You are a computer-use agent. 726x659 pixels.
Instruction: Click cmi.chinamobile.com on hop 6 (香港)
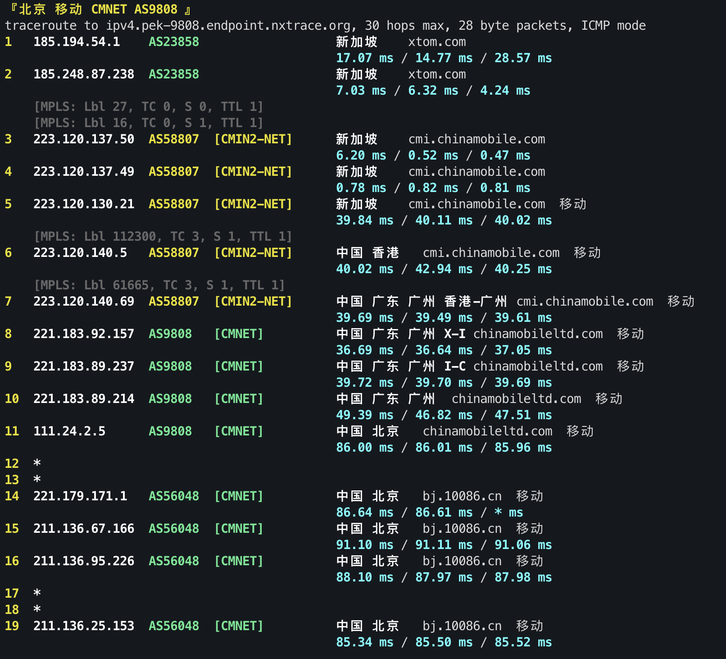[491, 253]
